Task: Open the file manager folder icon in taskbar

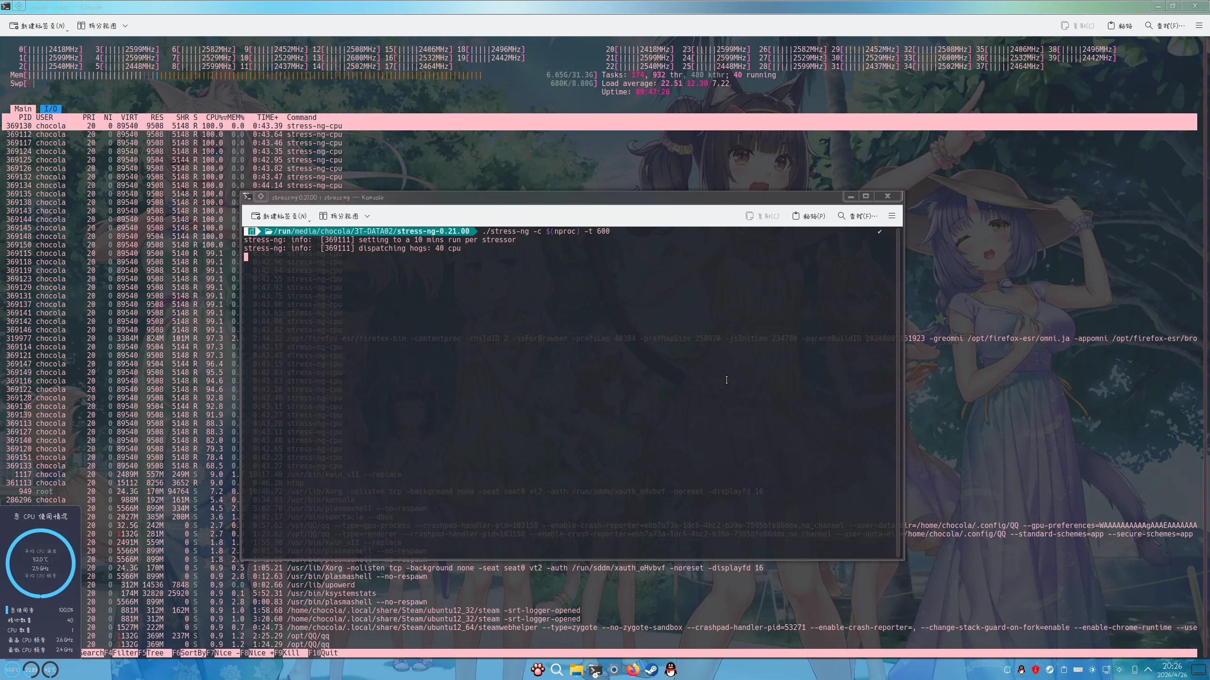Action: click(x=576, y=670)
